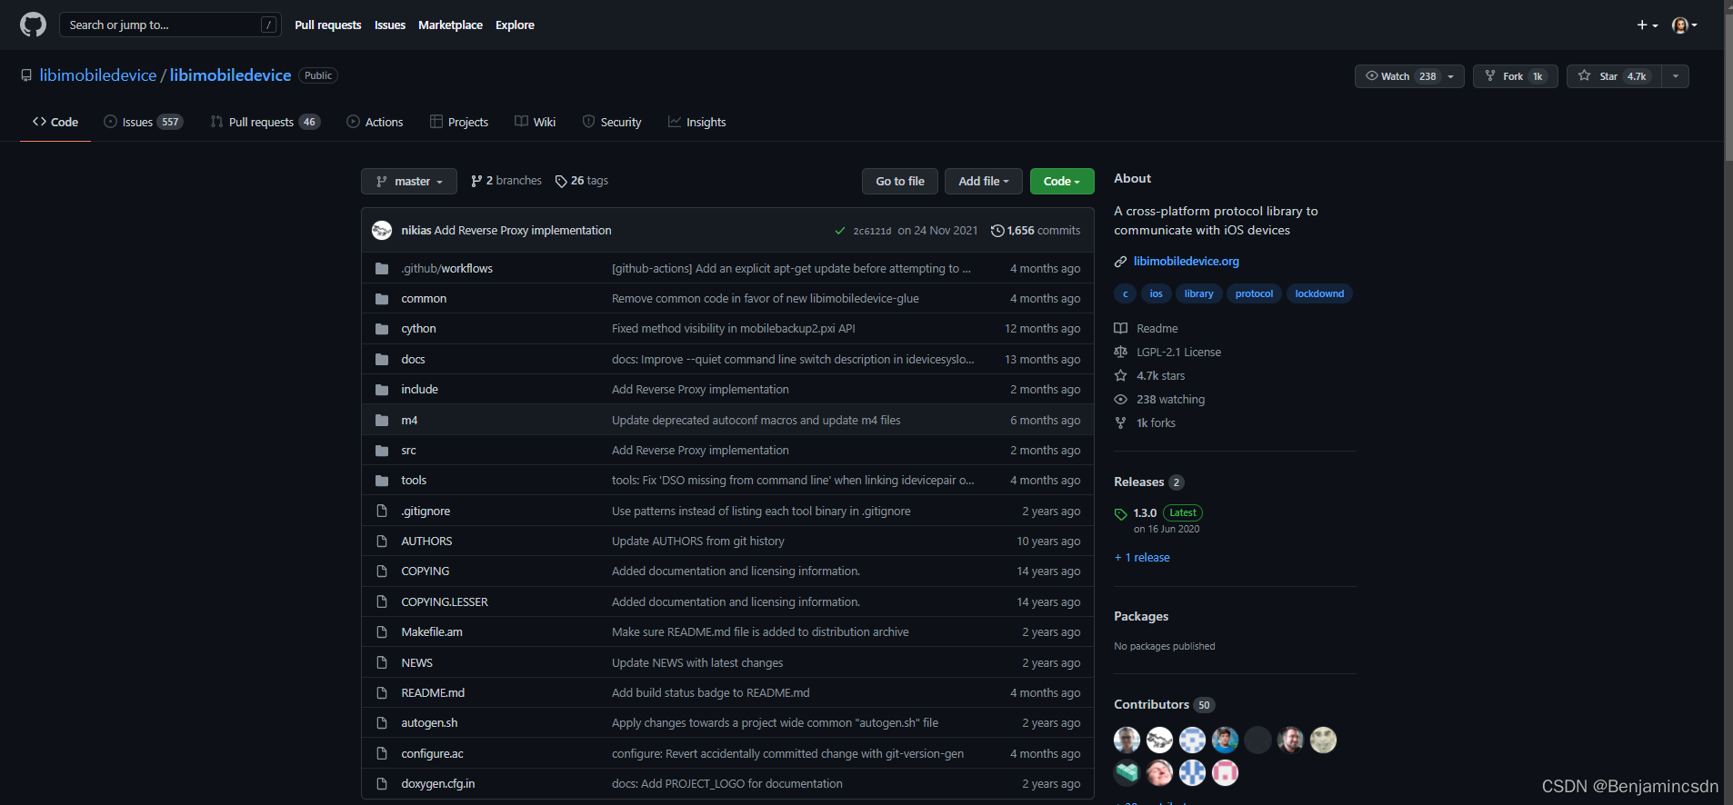Click the common folder icon
The image size is (1733, 805).
coord(382,299)
